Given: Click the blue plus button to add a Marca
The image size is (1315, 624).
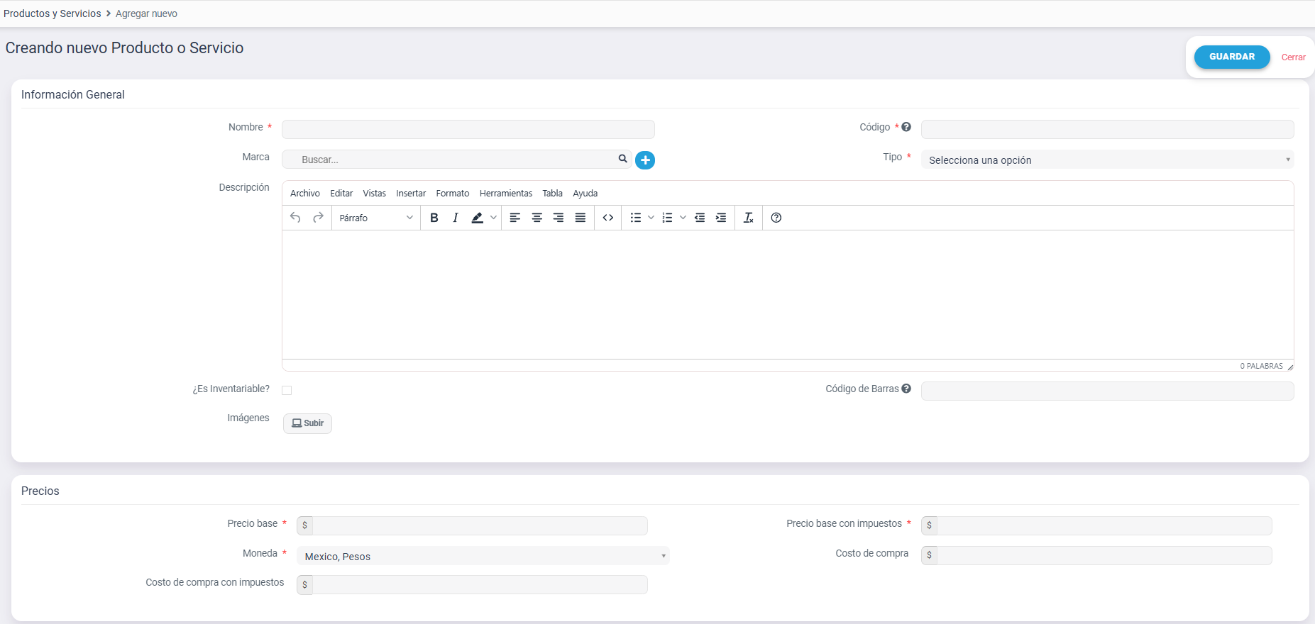Looking at the screenshot, I should pos(645,160).
